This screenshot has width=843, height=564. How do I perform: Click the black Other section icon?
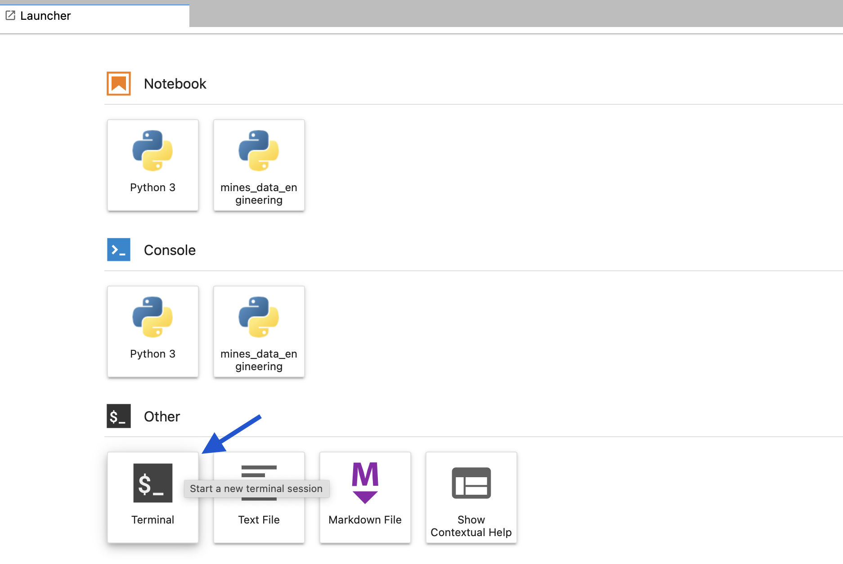pyautogui.click(x=119, y=416)
